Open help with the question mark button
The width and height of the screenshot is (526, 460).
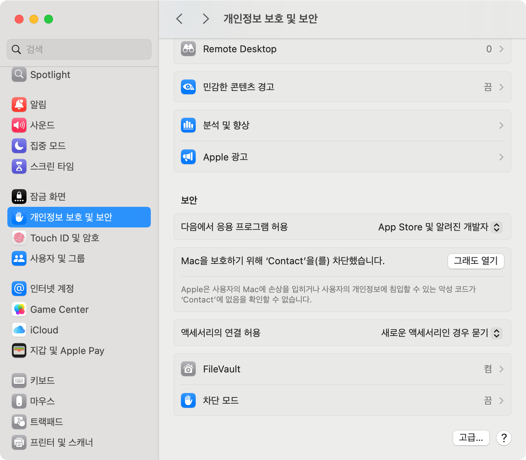504,438
